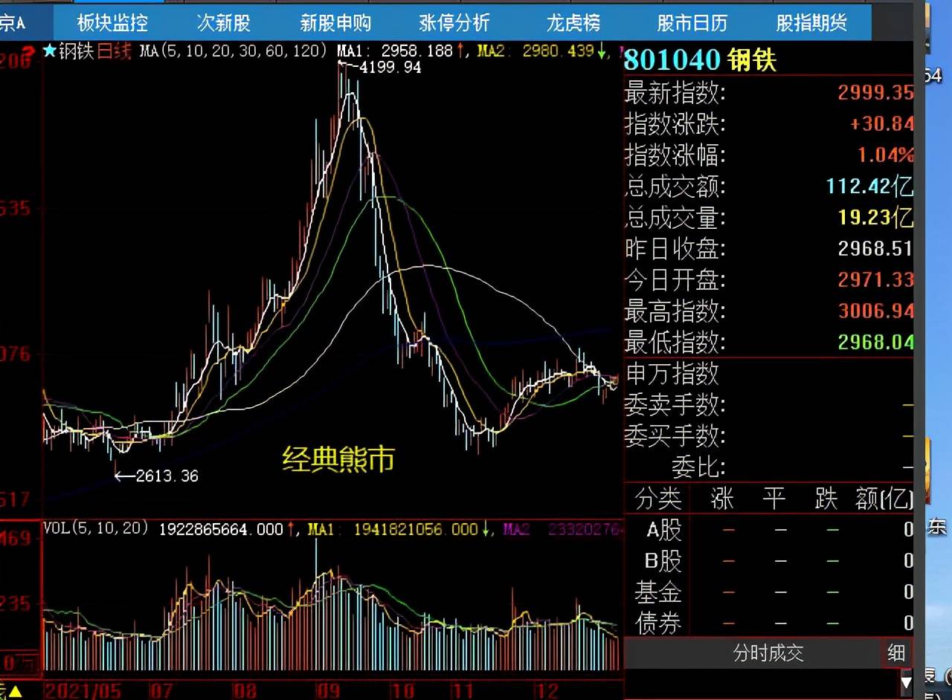
Task: Click the yellow triangle icon at bottom-left corner
Action: [15, 692]
